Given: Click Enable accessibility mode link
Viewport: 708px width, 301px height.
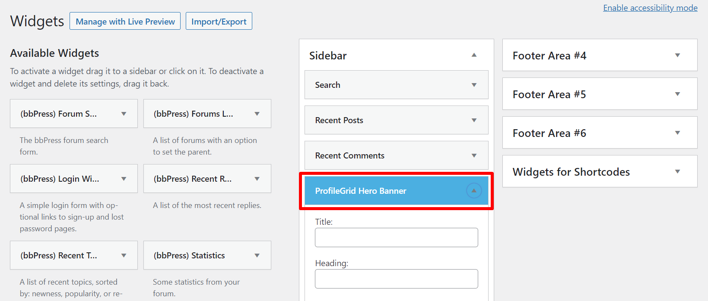Looking at the screenshot, I should (650, 8).
